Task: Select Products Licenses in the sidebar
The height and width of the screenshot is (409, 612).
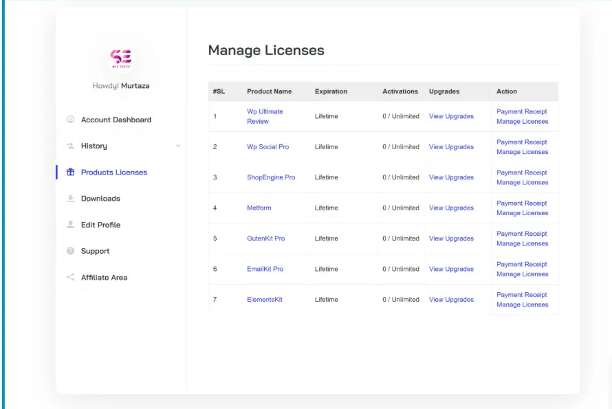Action: (x=114, y=172)
